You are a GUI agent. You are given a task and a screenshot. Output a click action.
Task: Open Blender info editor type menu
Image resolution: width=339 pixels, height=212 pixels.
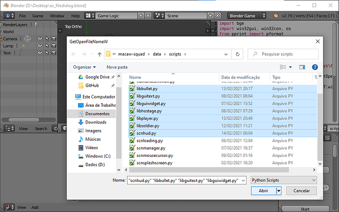pyautogui.click(x=9, y=16)
